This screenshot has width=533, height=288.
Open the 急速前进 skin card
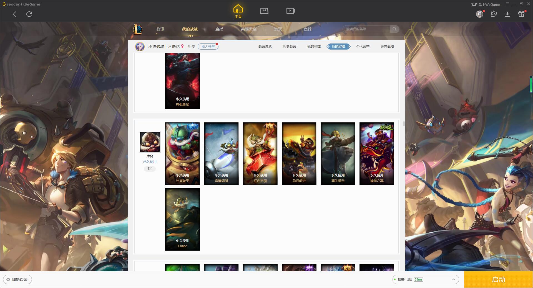tap(299, 154)
